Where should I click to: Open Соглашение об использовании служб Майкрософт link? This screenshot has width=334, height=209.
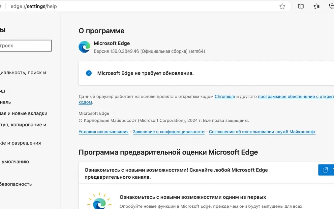pos(262,132)
